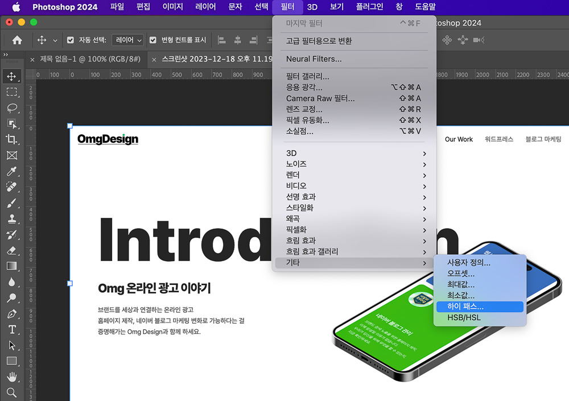Close the 제목 없음-1 document tab
569x401 pixels.
click(x=32, y=60)
